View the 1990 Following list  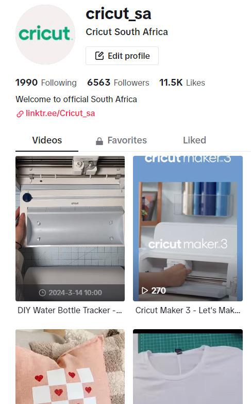(x=46, y=83)
